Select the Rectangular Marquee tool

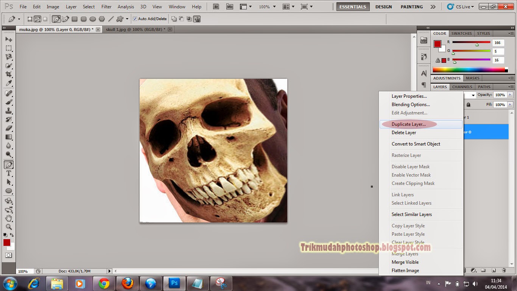coord(9,48)
